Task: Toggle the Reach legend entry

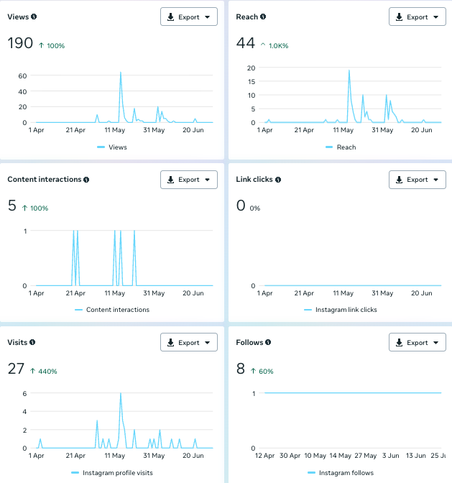Action: point(344,147)
